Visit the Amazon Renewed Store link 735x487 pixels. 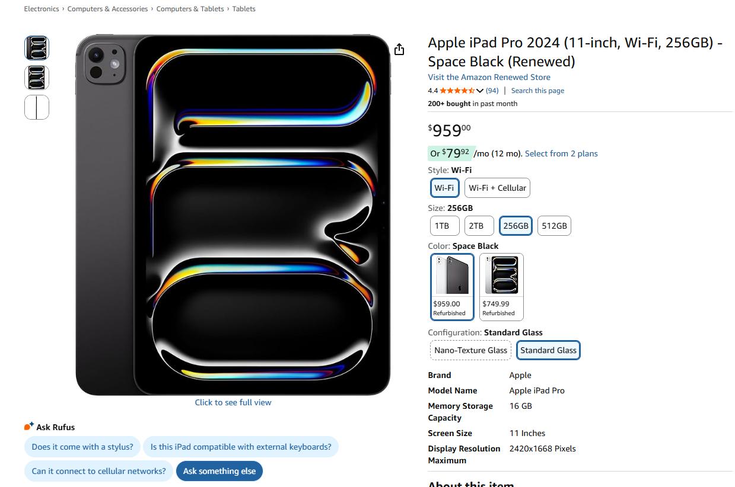click(x=489, y=77)
